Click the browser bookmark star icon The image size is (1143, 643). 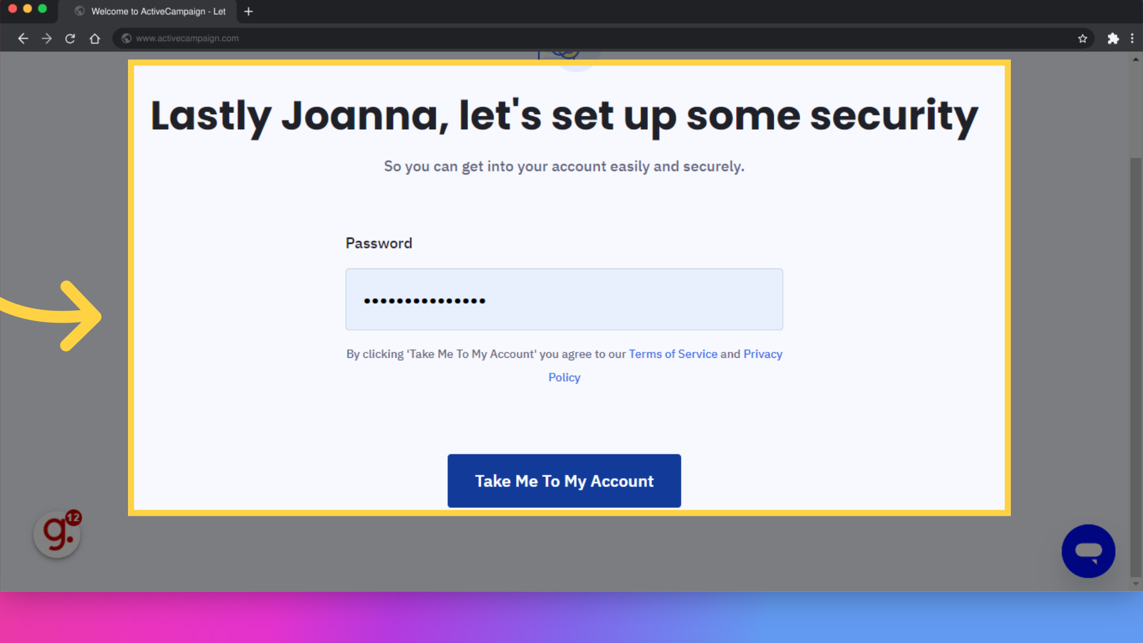pyautogui.click(x=1082, y=39)
